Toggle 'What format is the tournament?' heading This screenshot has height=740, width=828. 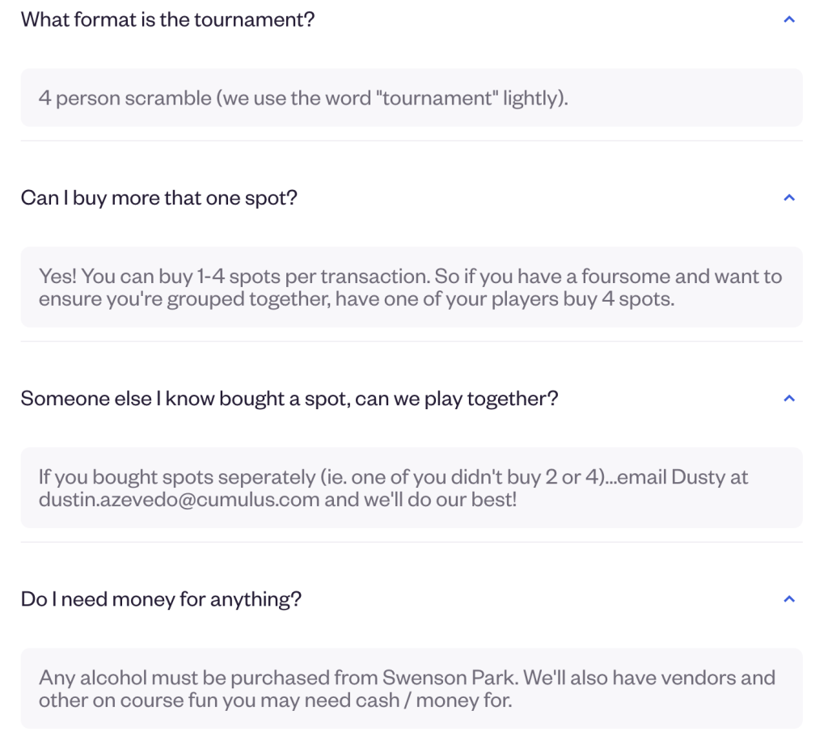tap(167, 19)
